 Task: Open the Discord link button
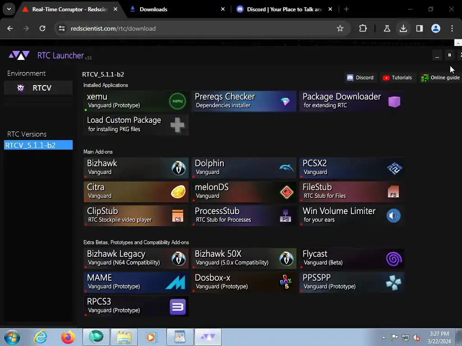tap(360, 77)
